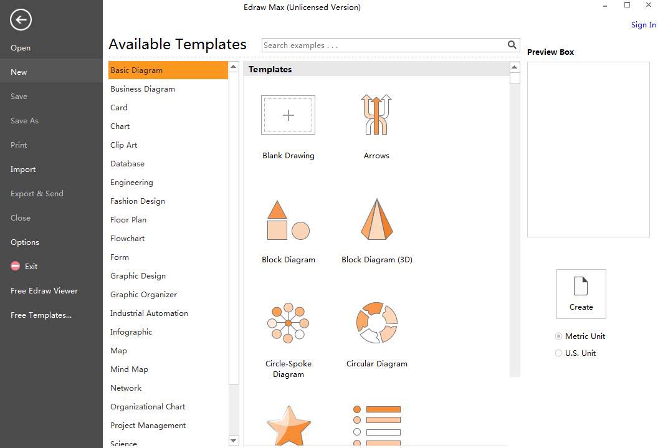Open the Options menu item
The width and height of the screenshot is (658, 448).
point(25,242)
